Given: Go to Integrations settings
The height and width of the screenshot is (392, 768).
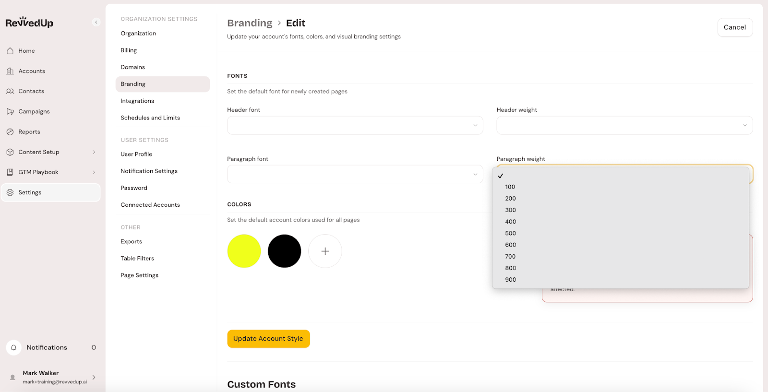Looking at the screenshot, I should pyautogui.click(x=137, y=101).
